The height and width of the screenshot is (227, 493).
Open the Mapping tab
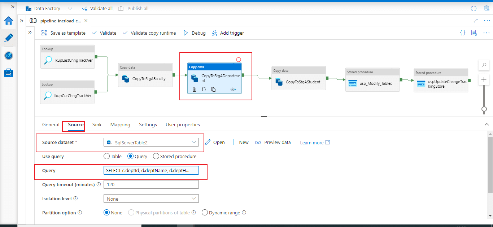coord(120,125)
